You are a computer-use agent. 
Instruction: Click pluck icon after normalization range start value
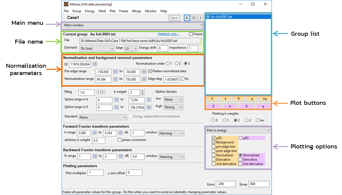pyautogui.click(x=115, y=79)
